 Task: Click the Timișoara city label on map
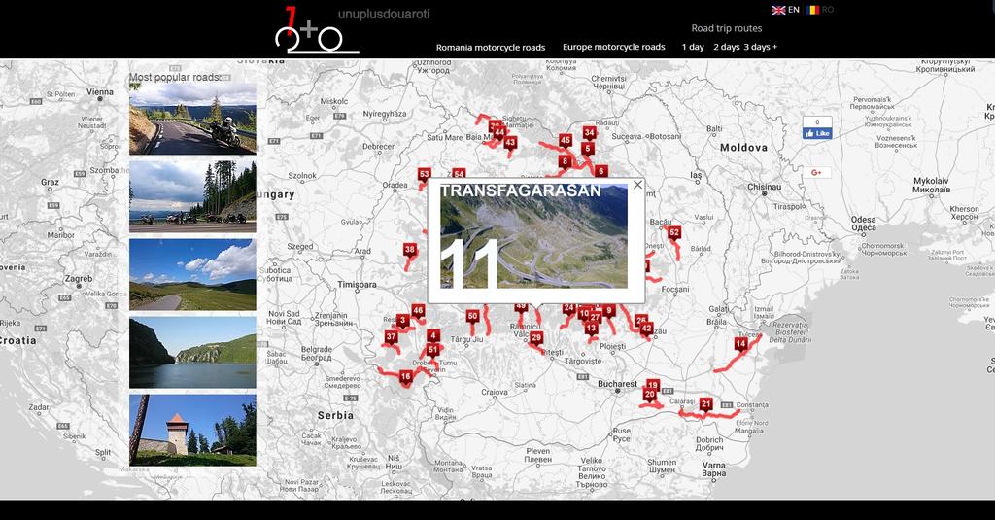pos(357,285)
